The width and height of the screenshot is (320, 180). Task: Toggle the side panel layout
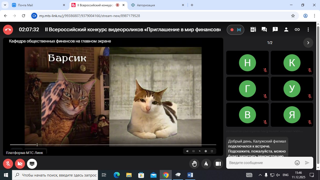(218, 164)
